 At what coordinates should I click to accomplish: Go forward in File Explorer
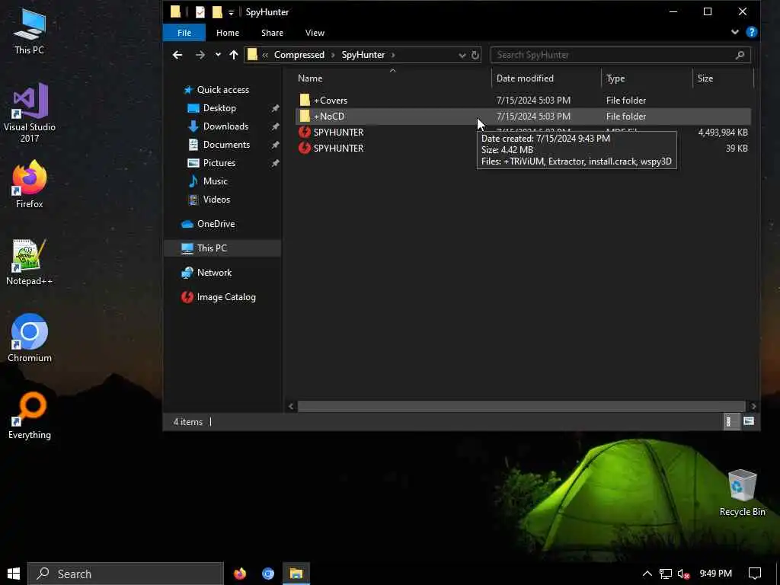(200, 55)
